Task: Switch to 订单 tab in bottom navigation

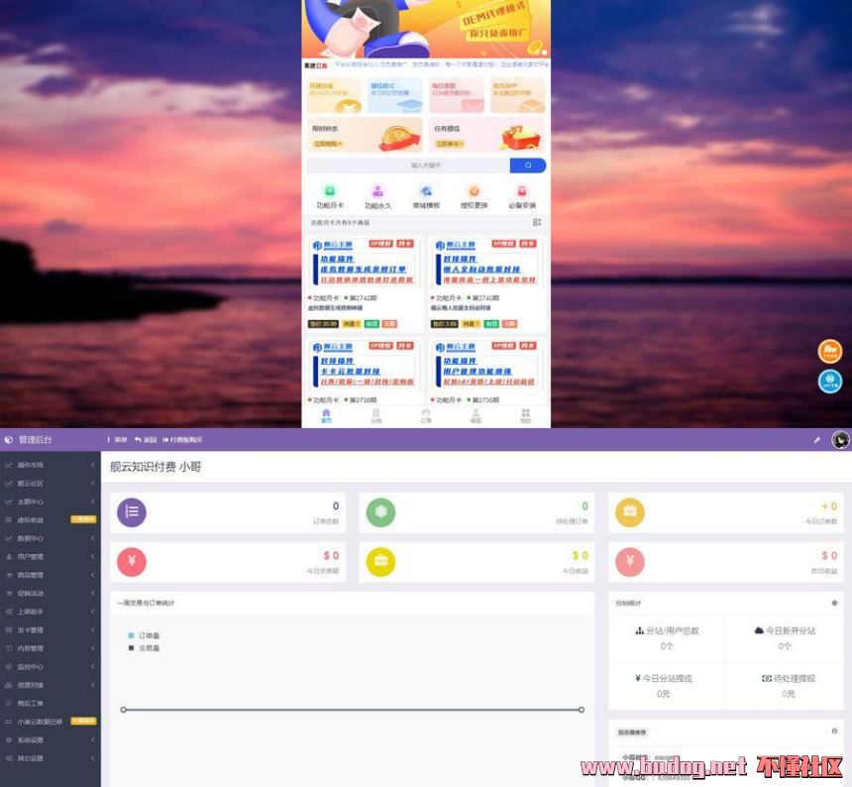Action: (x=426, y=416)
